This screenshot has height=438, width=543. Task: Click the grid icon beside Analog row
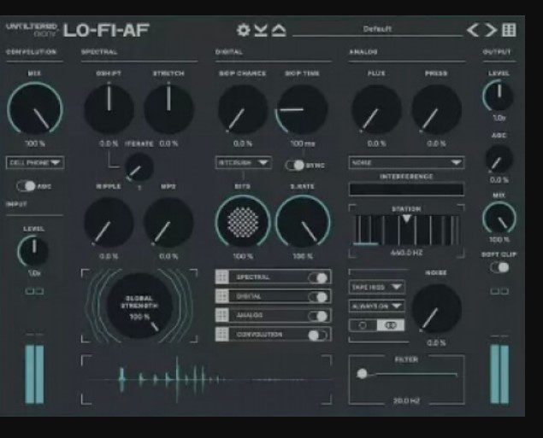tap(222, 315)
